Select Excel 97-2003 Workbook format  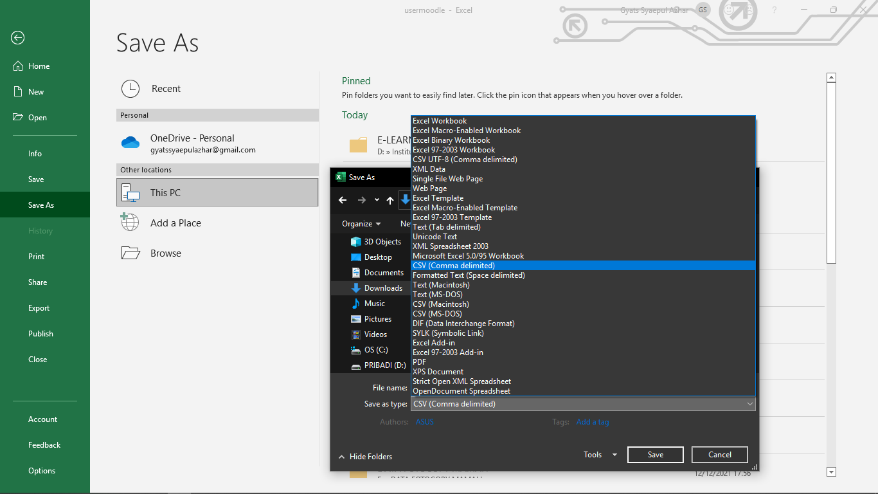583,150
